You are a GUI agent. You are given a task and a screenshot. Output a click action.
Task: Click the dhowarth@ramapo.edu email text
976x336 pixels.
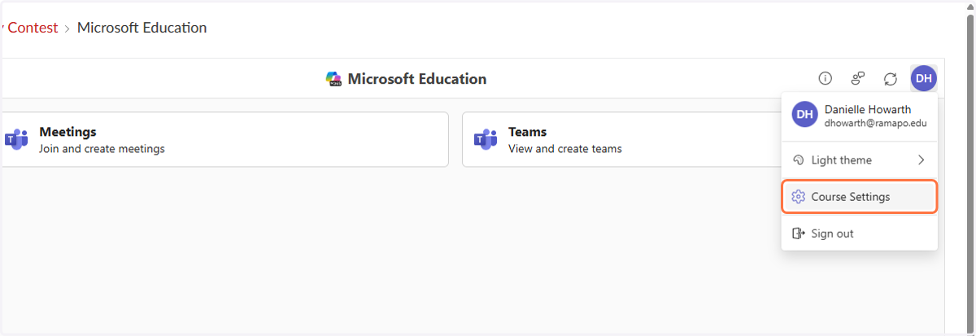pos(876,124)
